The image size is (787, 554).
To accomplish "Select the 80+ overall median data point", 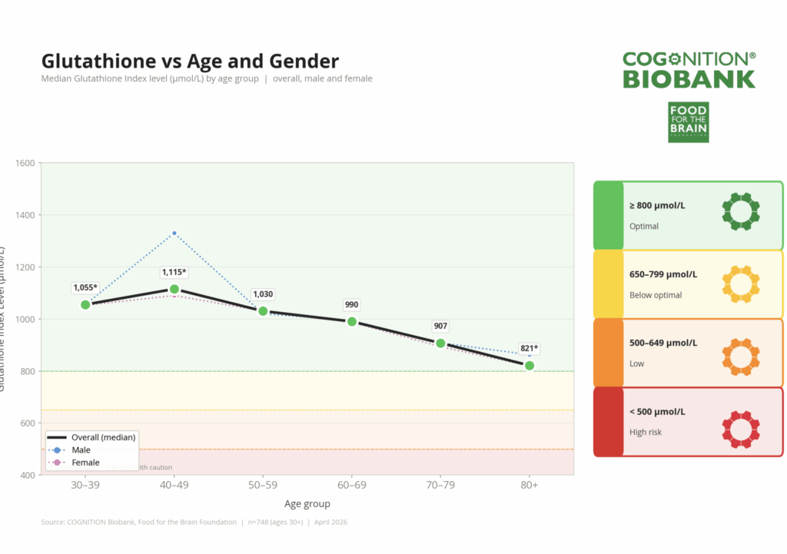I will click(x=530, y=366).
